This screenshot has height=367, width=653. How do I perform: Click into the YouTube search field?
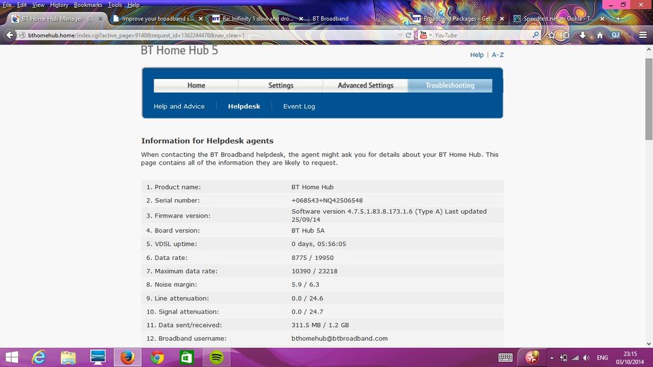tap(481, 35)
